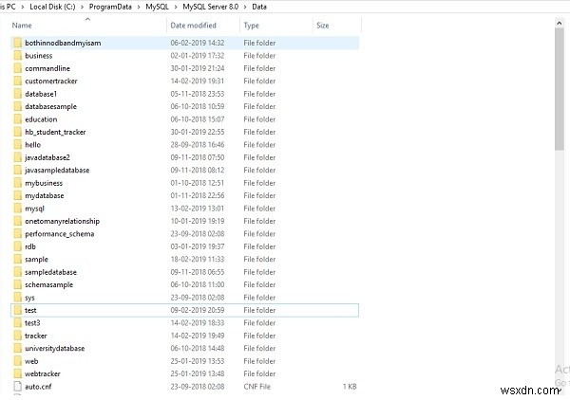Select the test folder icon

tap(17, 310)
